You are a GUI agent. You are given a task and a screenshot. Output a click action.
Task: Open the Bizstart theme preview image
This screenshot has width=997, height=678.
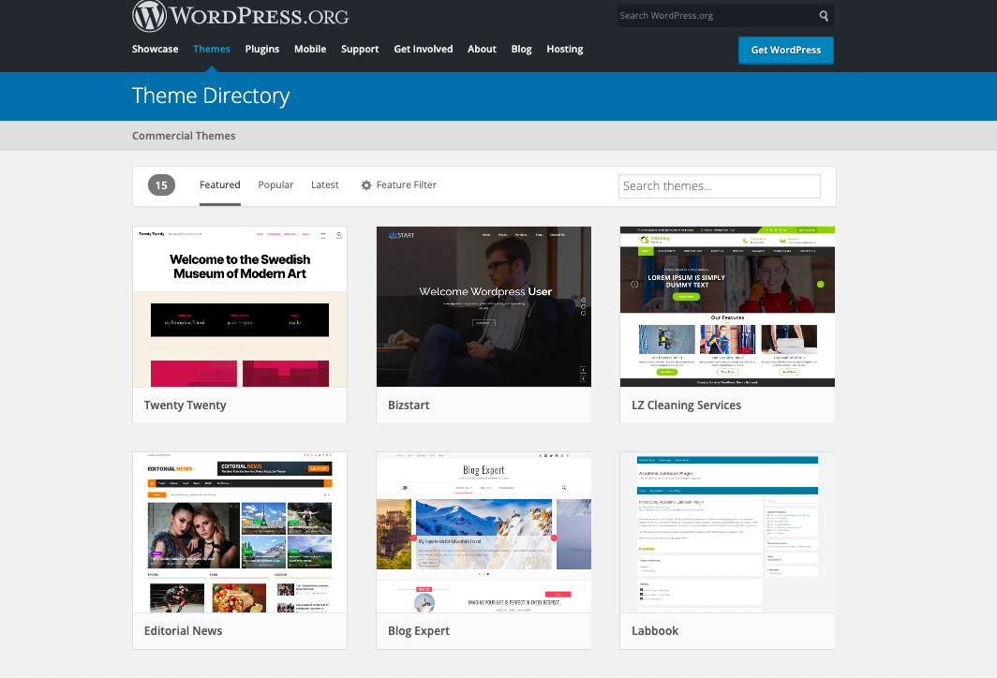[484, 307]
